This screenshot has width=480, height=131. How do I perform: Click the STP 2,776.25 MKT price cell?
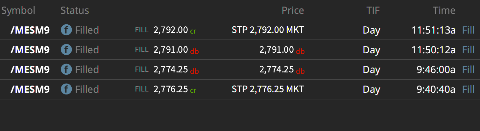[268, 90]
